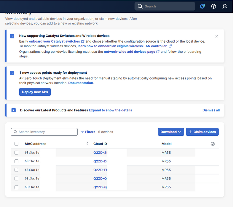This screenshot has height=207, width=233.
Task: Toggle the select-all checkbox in table header
Action: [x=16, y=144]
